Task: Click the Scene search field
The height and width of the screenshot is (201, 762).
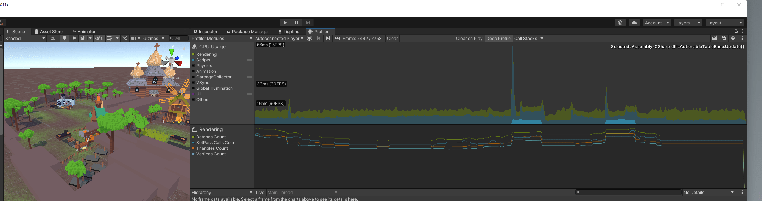Action: 178,38
